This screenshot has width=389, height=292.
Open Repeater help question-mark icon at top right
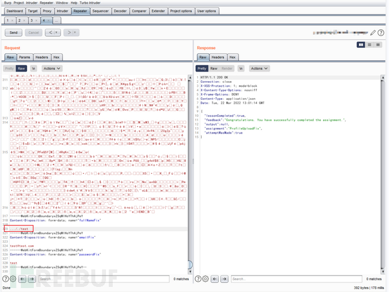381,33
